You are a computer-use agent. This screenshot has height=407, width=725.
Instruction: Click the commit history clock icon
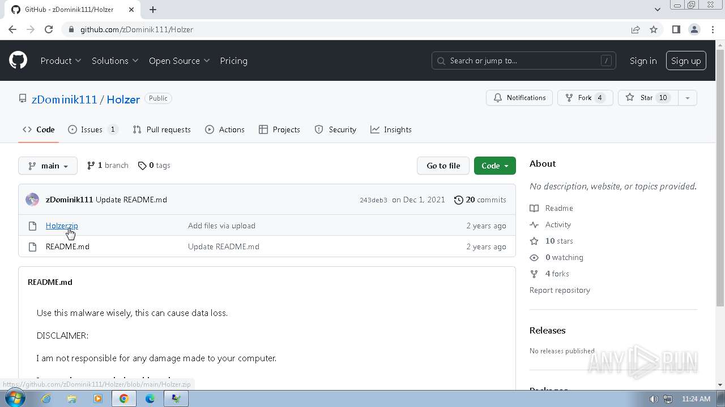point(458,200)
